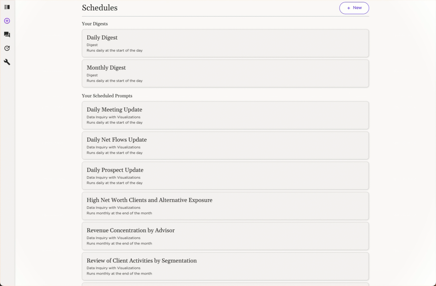
Task: Select Revenue Concentration by Advisor card
Action: point(225,236)
